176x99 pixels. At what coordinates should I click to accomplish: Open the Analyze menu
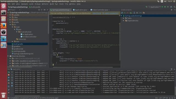click(37, 4)
